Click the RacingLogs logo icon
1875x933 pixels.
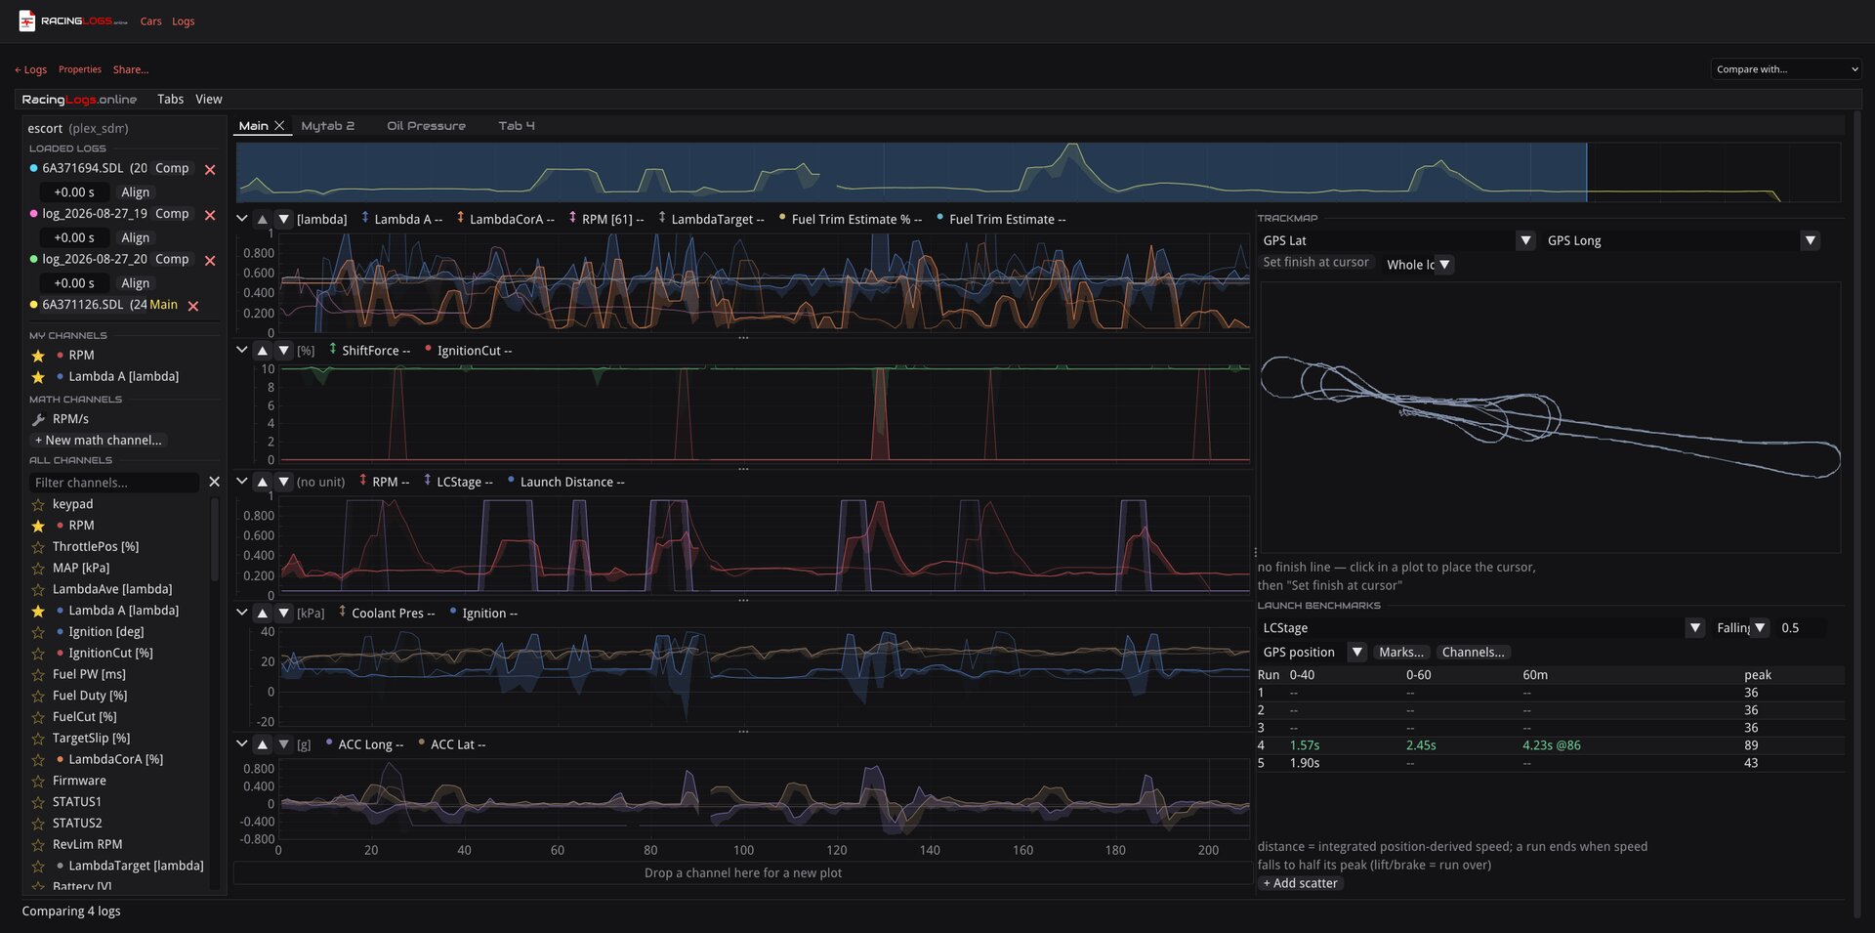click(x=27, y=21)
